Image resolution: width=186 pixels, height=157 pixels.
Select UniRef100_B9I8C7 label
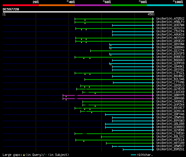(x=170, y=108)
